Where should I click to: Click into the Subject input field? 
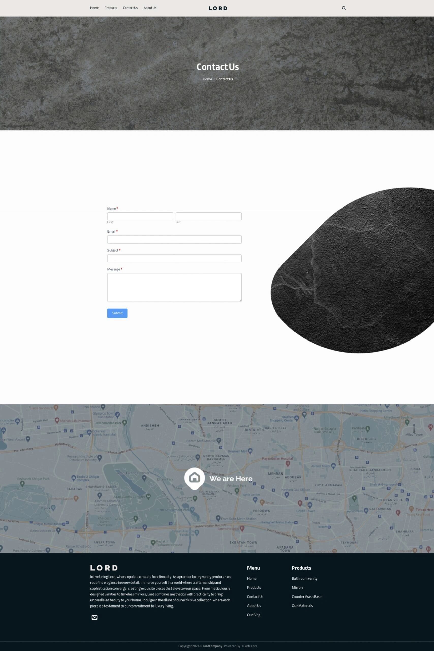(174, 258)
